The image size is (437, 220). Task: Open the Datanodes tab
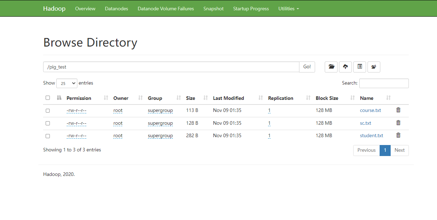pyautogui.click(x=116, y=9)
